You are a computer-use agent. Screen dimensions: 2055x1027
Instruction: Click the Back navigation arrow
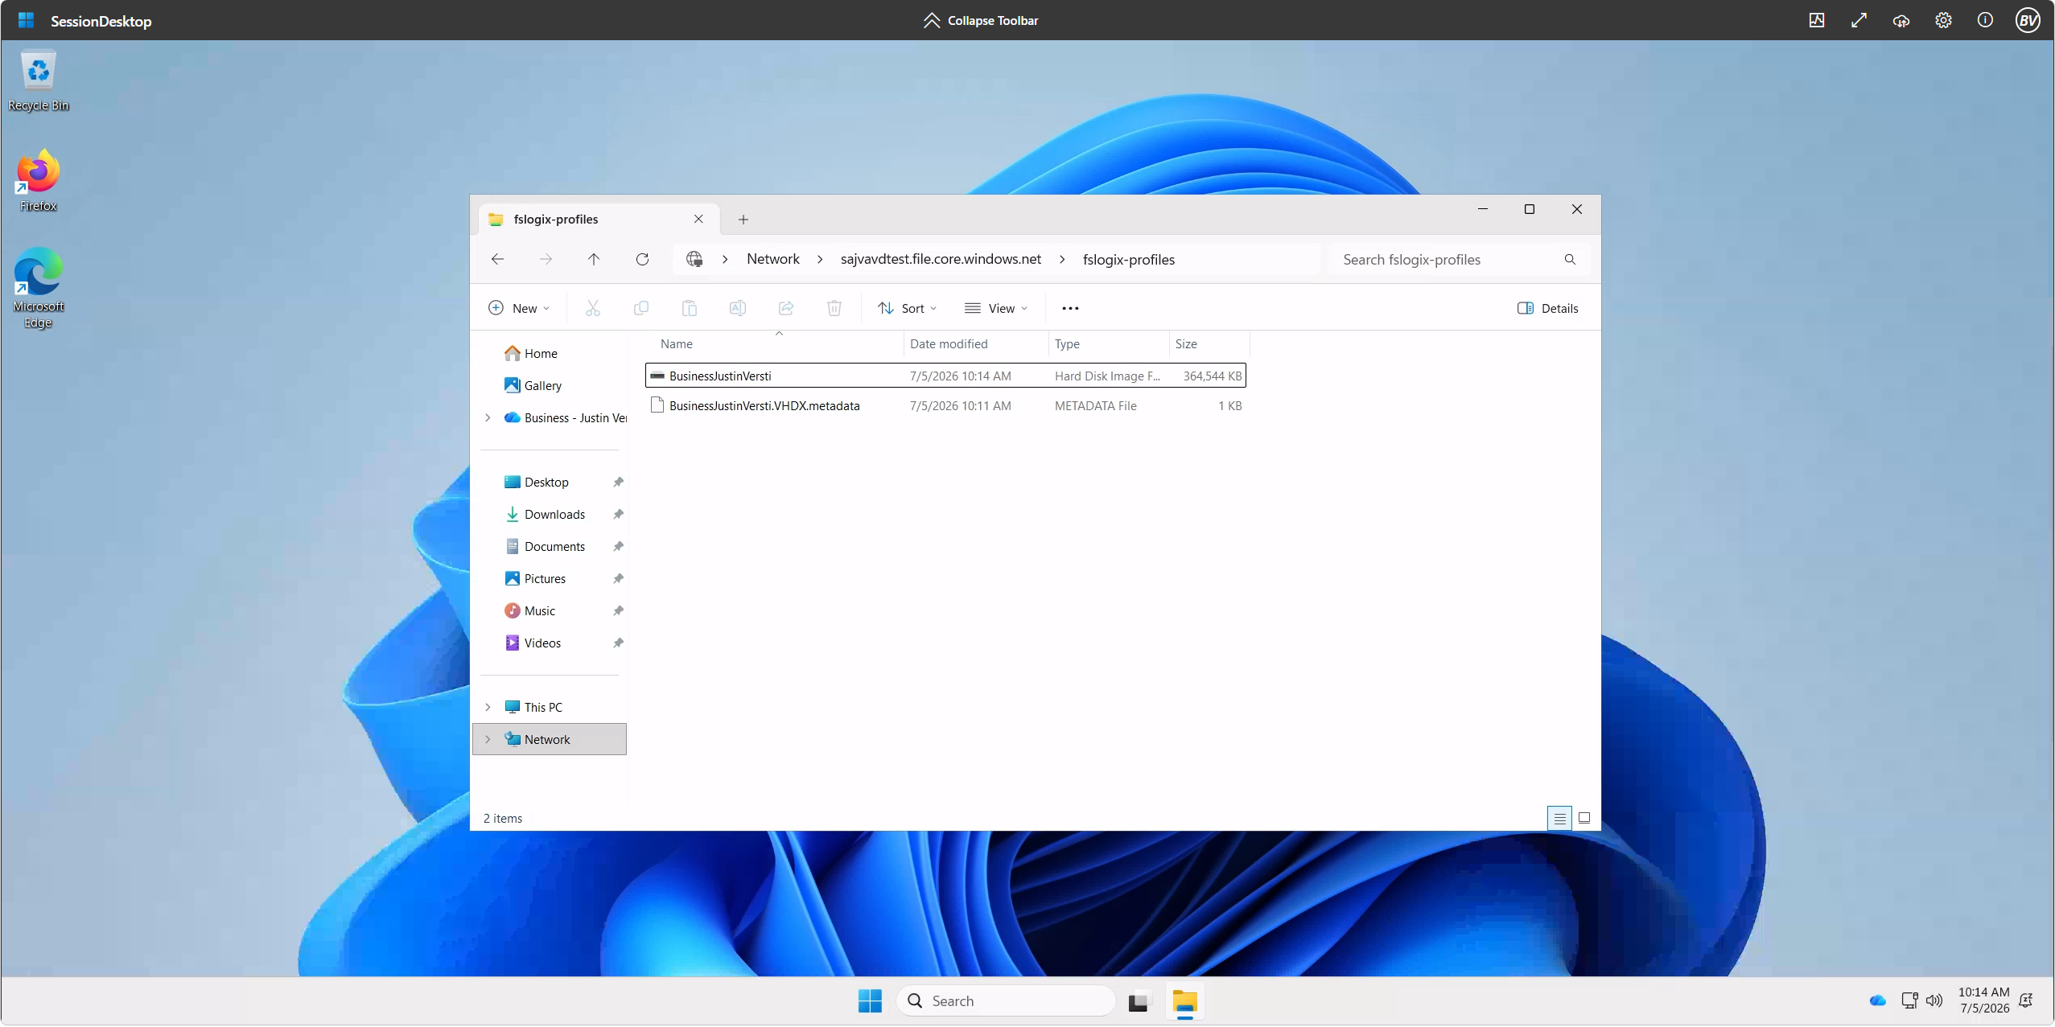[x=497, y=259]
